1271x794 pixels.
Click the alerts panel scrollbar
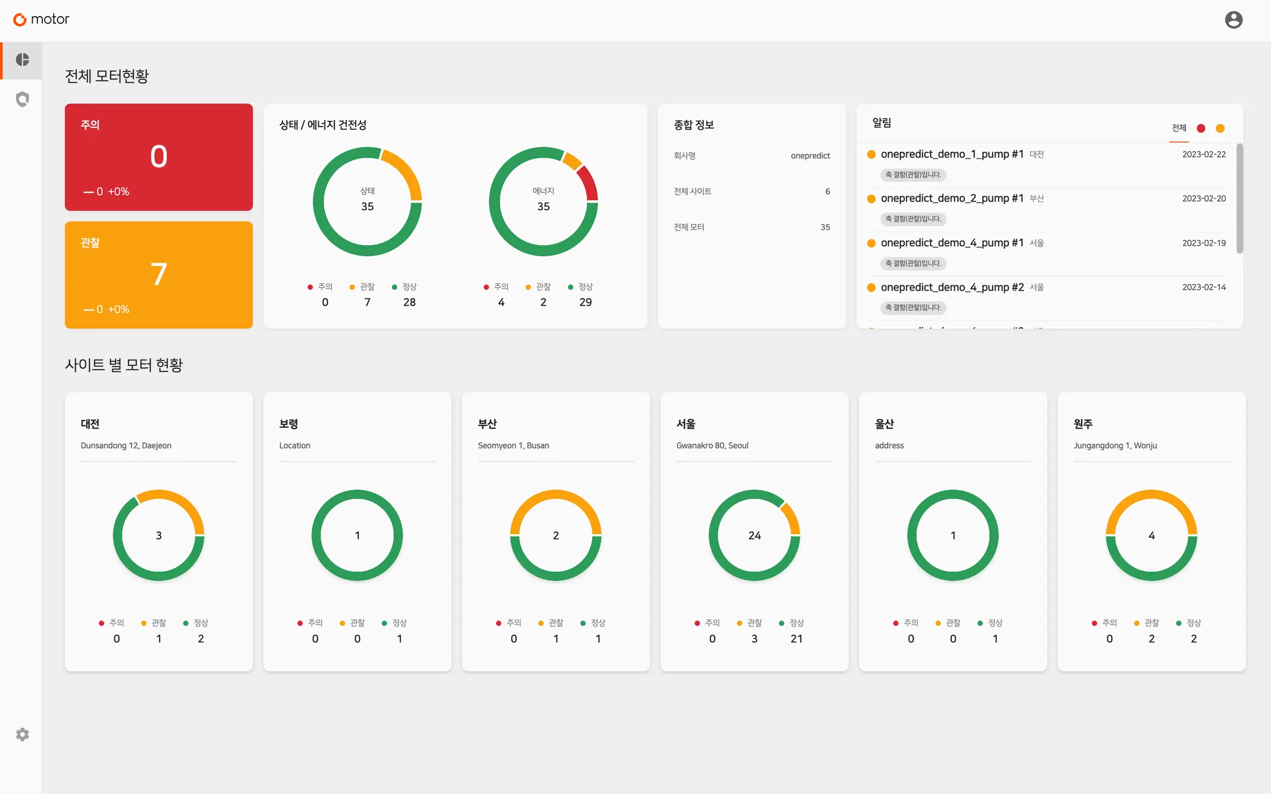click(x=1239, y=198)
